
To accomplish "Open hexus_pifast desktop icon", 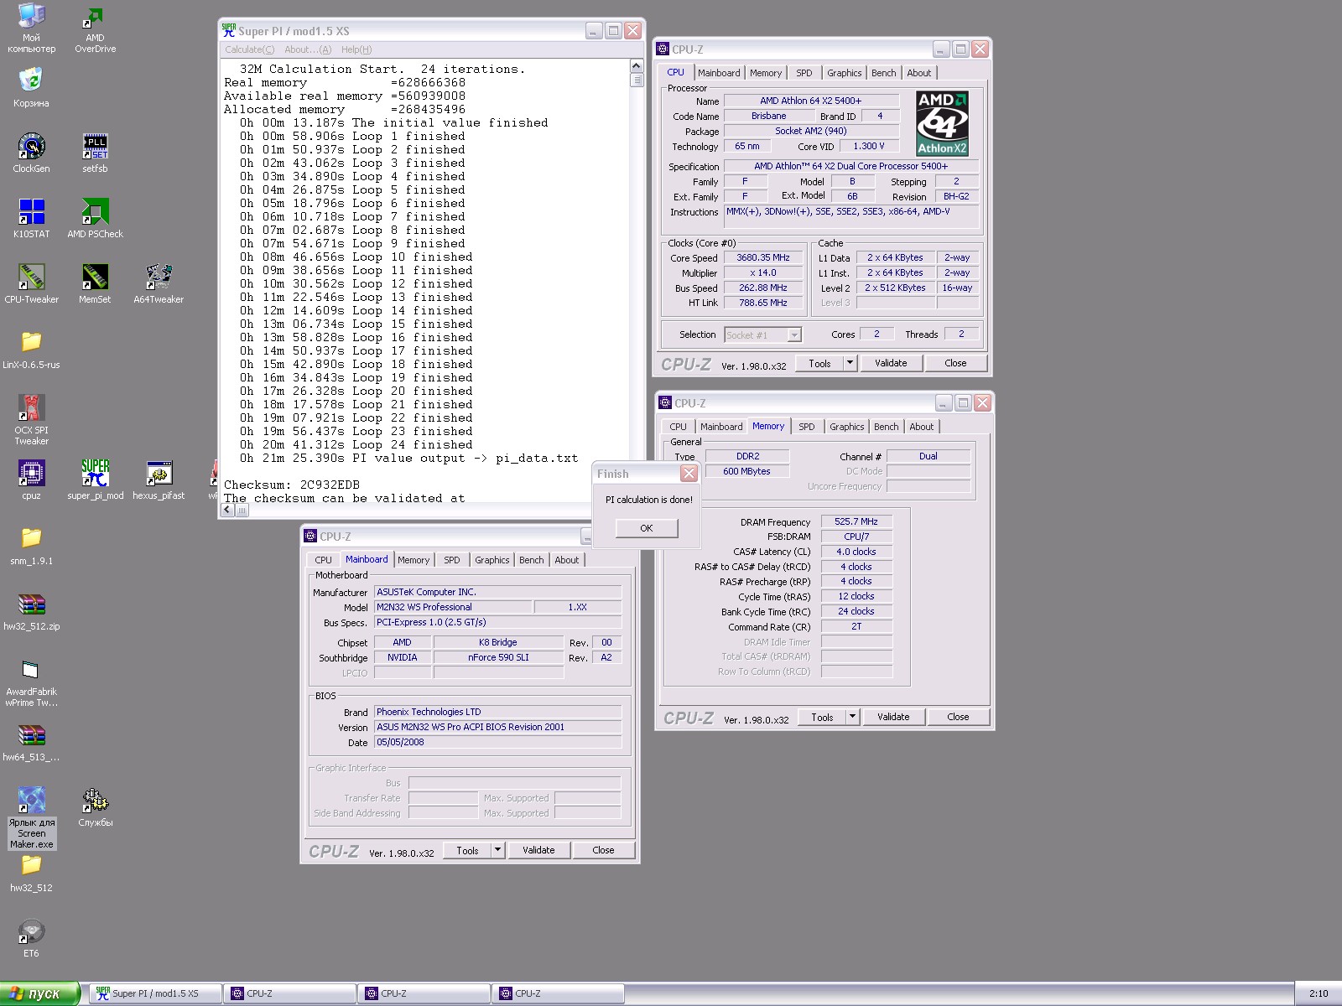I will [159, 480].
